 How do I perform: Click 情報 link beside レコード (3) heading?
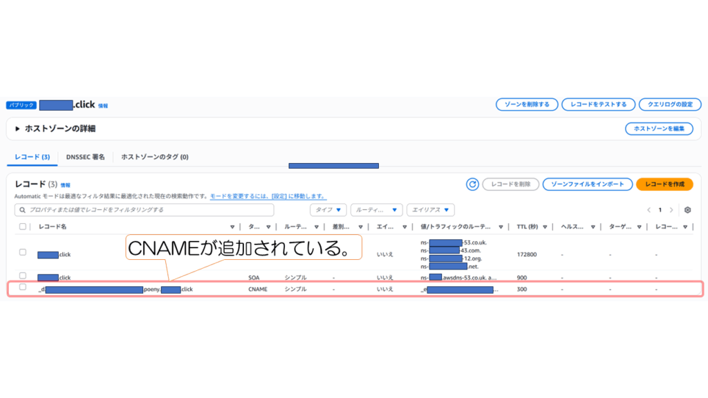65,185
